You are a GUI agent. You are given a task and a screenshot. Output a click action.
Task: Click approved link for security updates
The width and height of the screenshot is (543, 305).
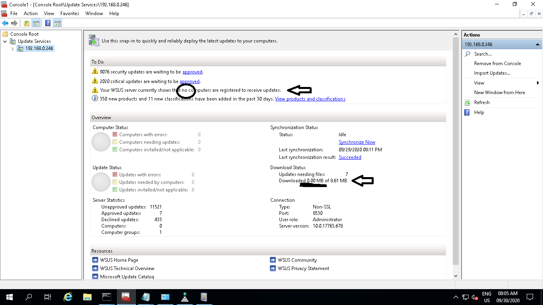(192, 72)
